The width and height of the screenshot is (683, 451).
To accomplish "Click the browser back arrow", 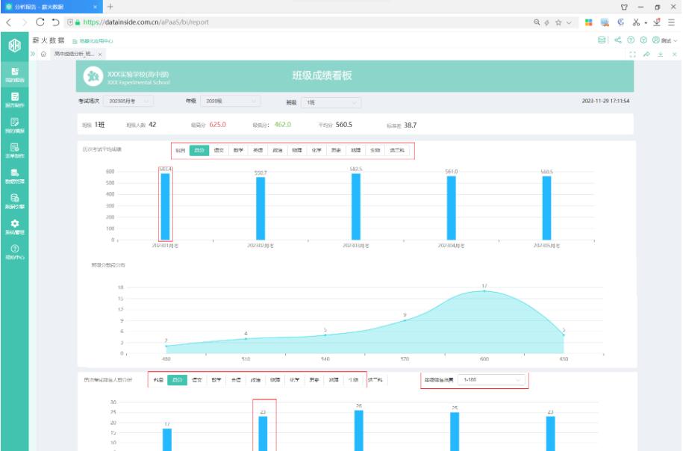I will [9, 22].
